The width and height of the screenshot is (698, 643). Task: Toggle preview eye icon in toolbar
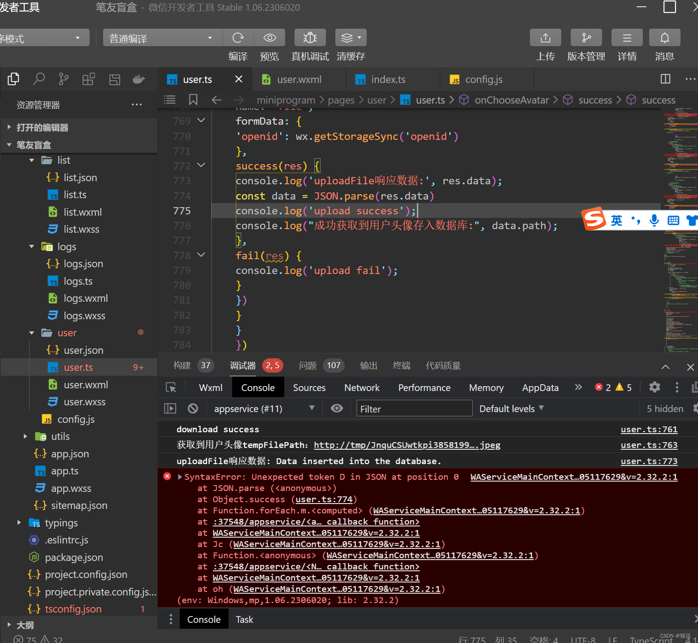(269, 38)
